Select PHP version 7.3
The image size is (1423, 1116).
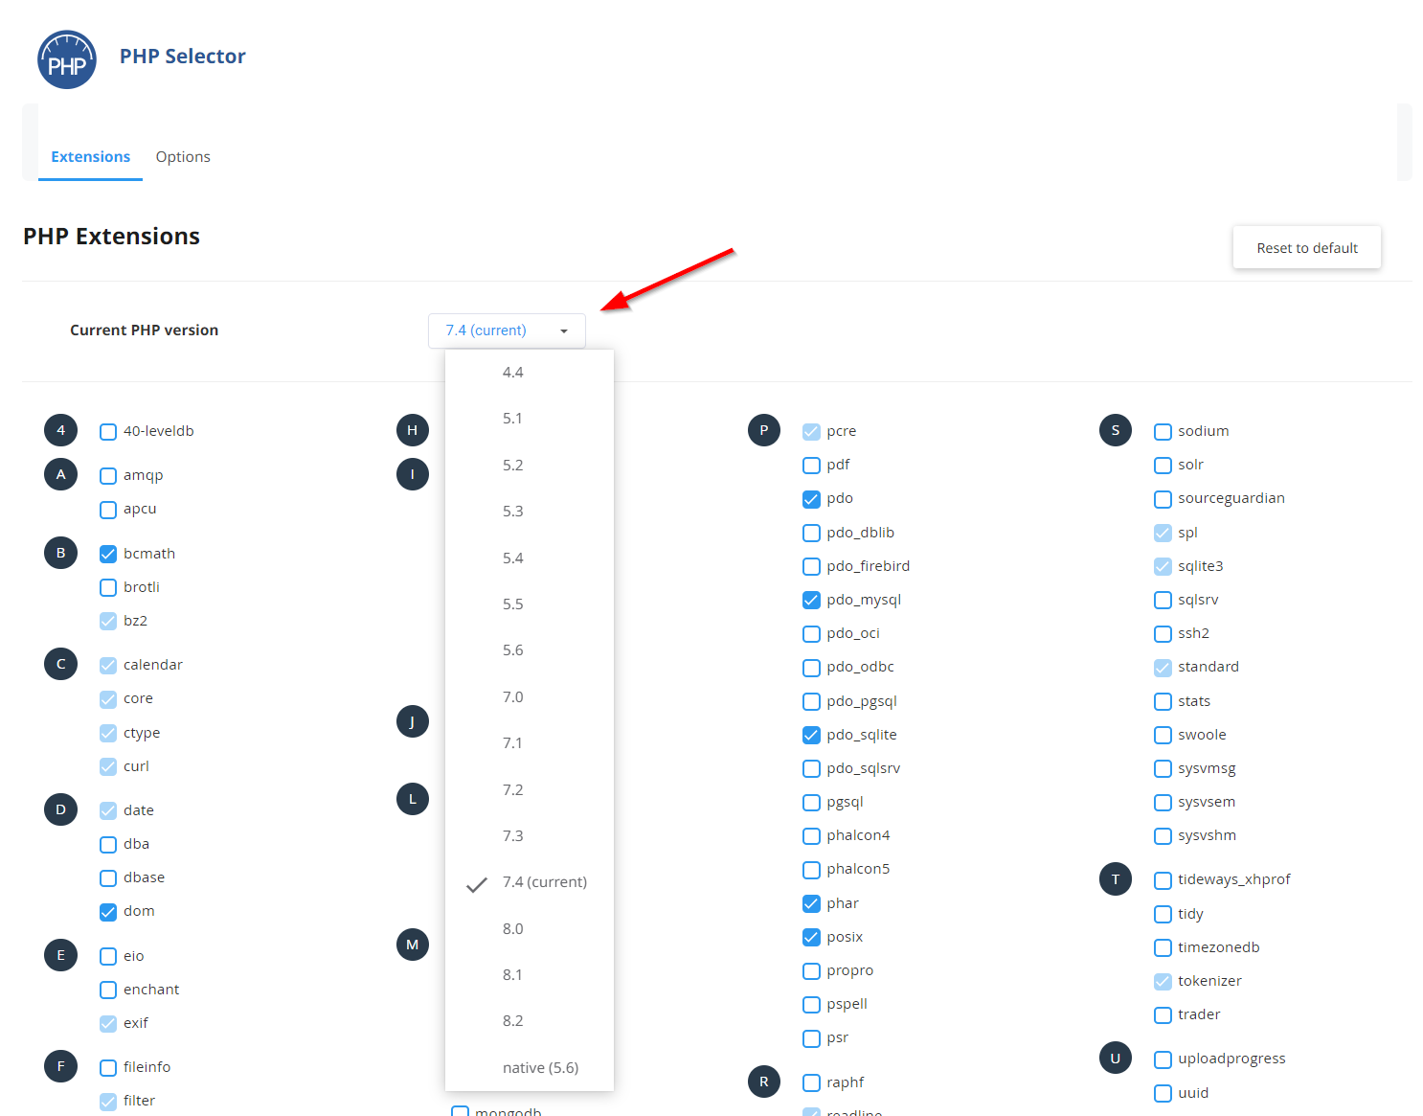(x=530, y=836)
